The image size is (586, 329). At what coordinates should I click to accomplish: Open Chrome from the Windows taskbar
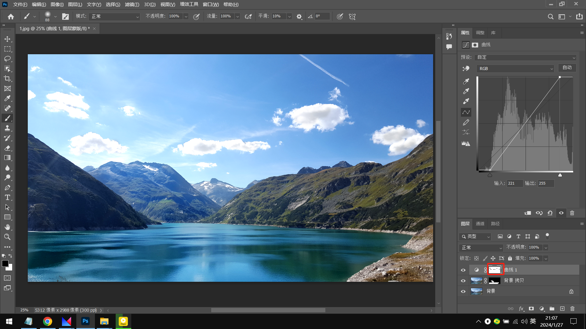coord(48,321)
